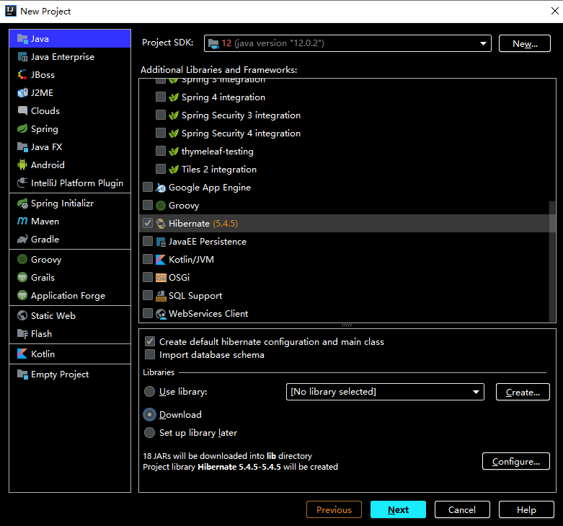
Task: Select the Android robot icon
Action: [22, 165]
